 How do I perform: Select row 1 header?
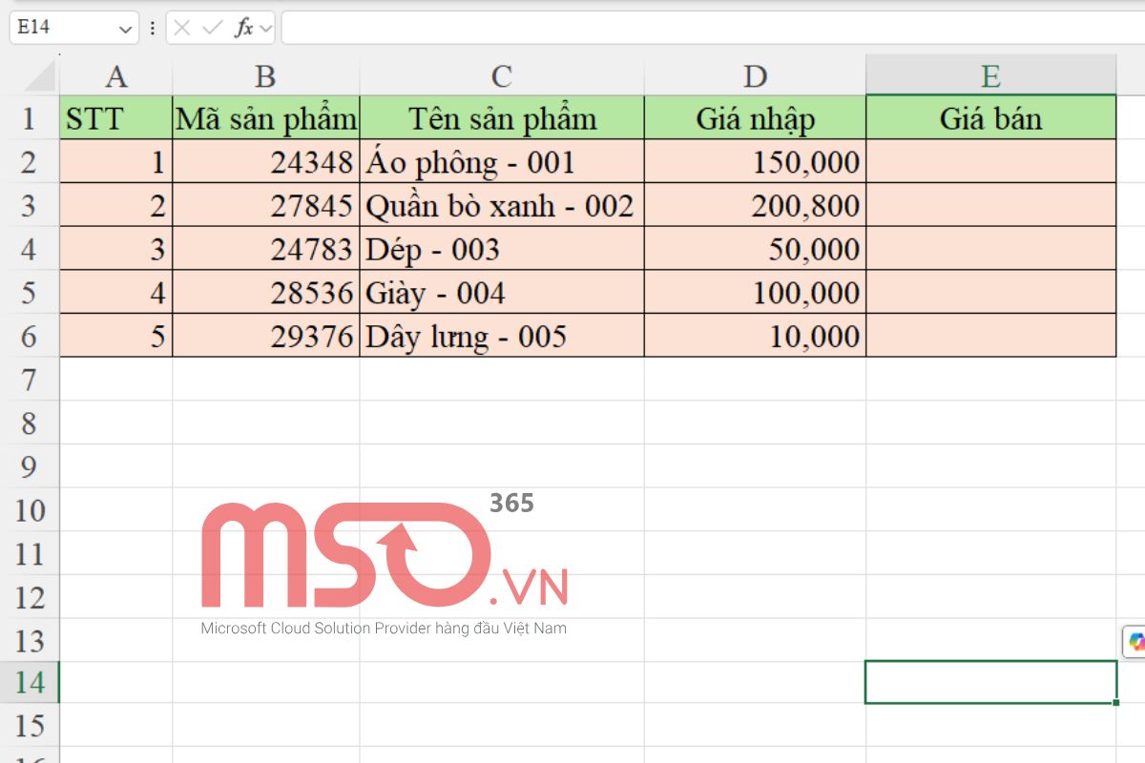point(30,118)
